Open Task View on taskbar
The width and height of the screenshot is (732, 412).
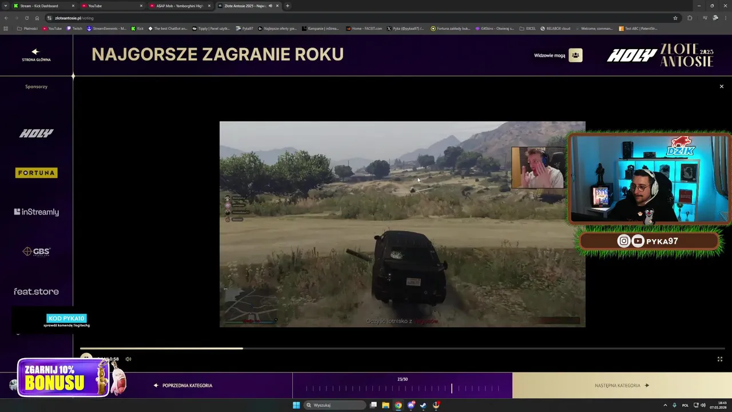tap(373, 405)
